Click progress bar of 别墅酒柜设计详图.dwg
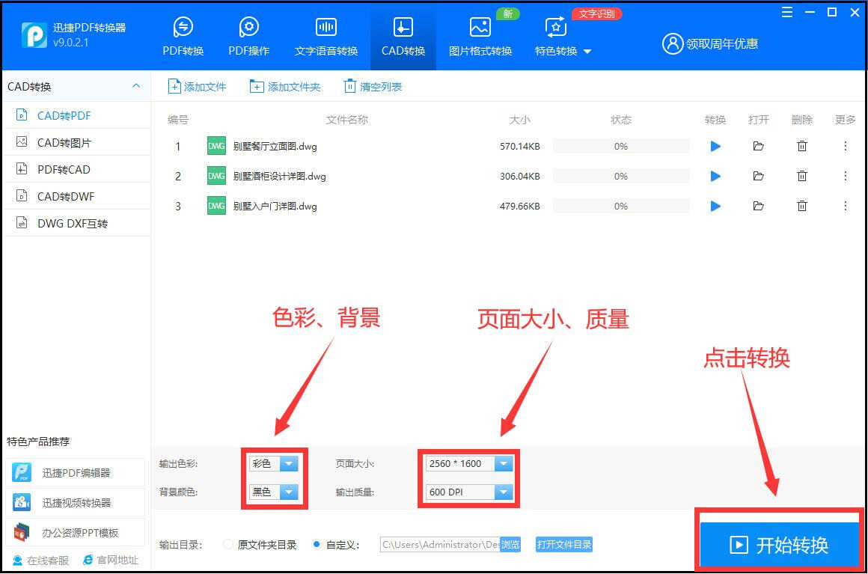 click(x=621, y=176)
